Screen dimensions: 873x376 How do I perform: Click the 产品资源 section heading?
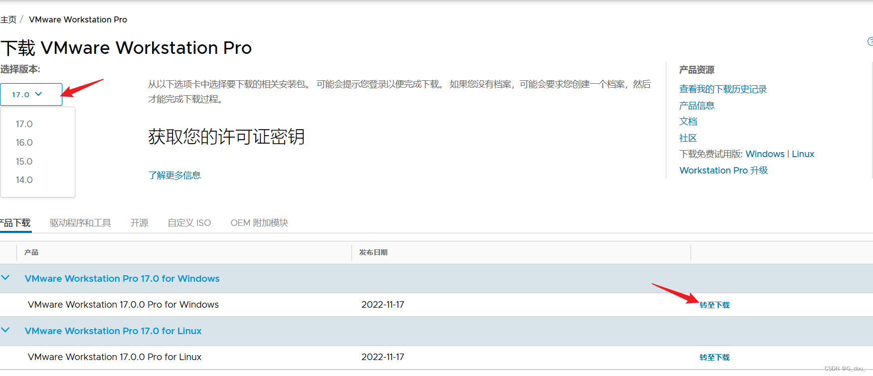point(697,70)
